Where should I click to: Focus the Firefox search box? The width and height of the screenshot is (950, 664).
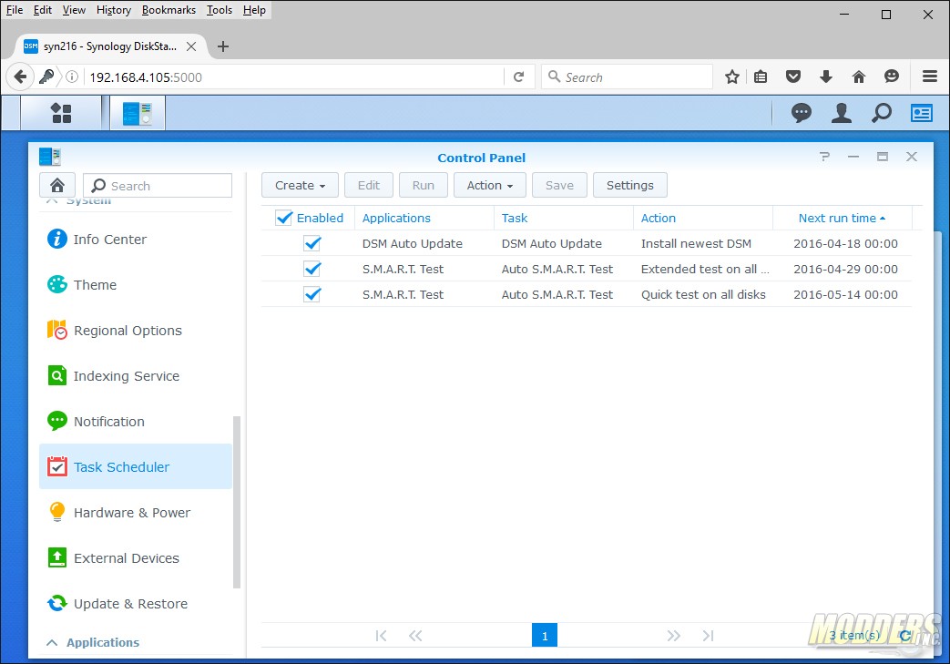click(x=627, y=77)
